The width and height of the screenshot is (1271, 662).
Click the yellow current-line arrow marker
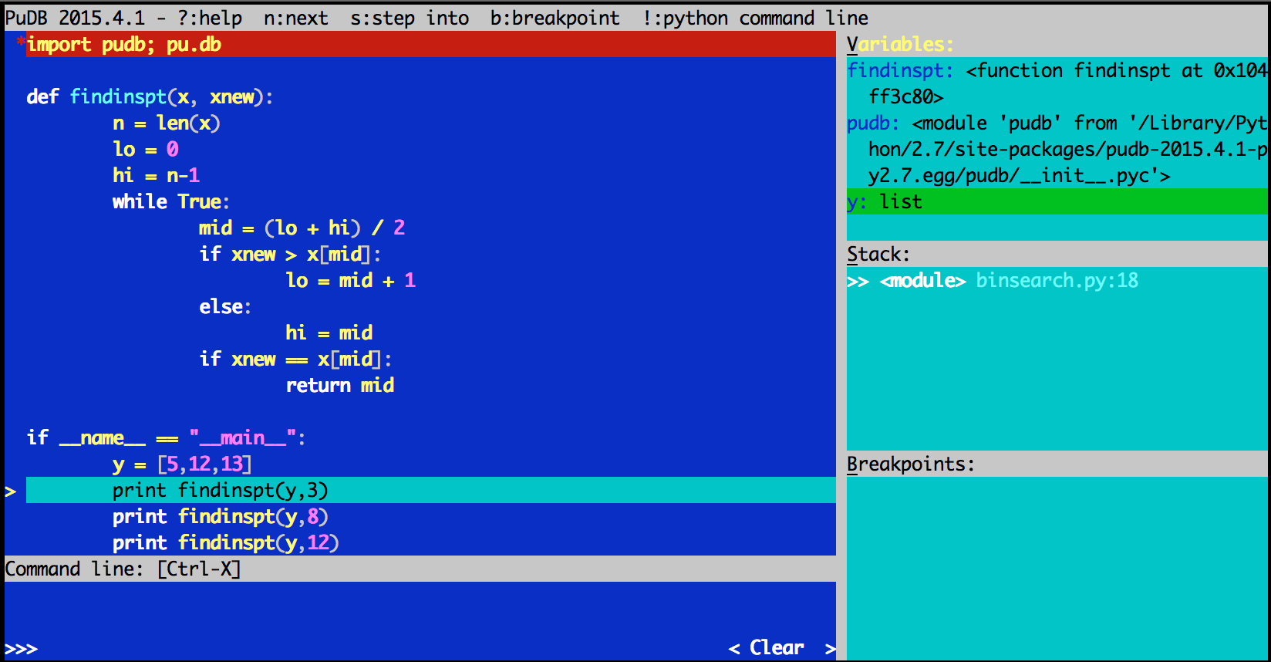(11, 491)
